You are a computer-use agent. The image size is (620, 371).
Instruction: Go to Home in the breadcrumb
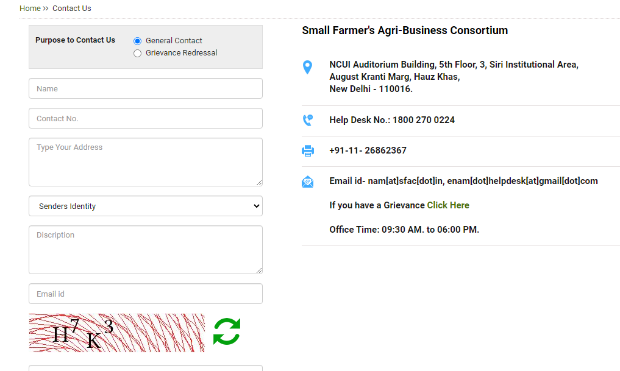[30, 9]
